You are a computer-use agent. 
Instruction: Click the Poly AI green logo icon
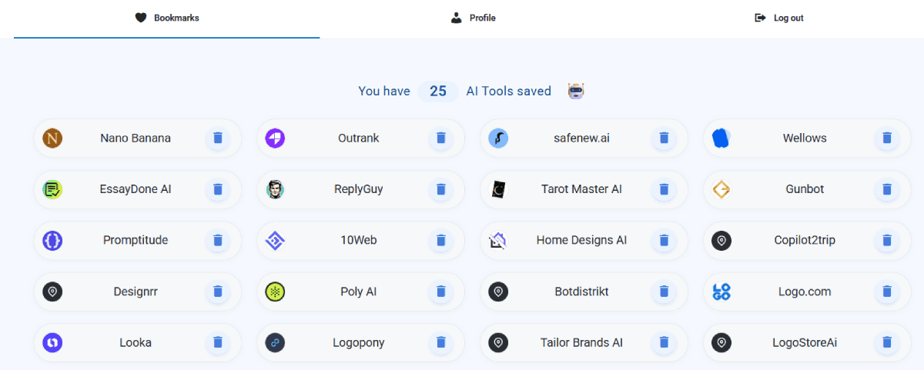(x=276, y=292)
